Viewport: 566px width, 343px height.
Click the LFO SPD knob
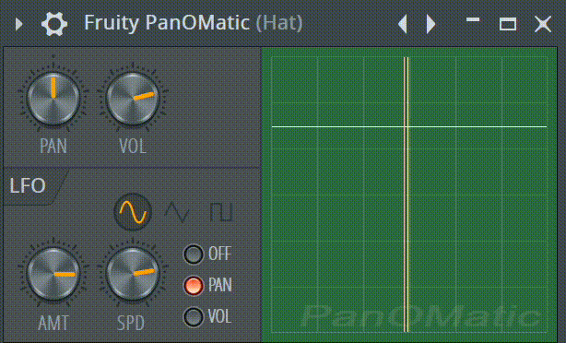click(x=133, y=274)
